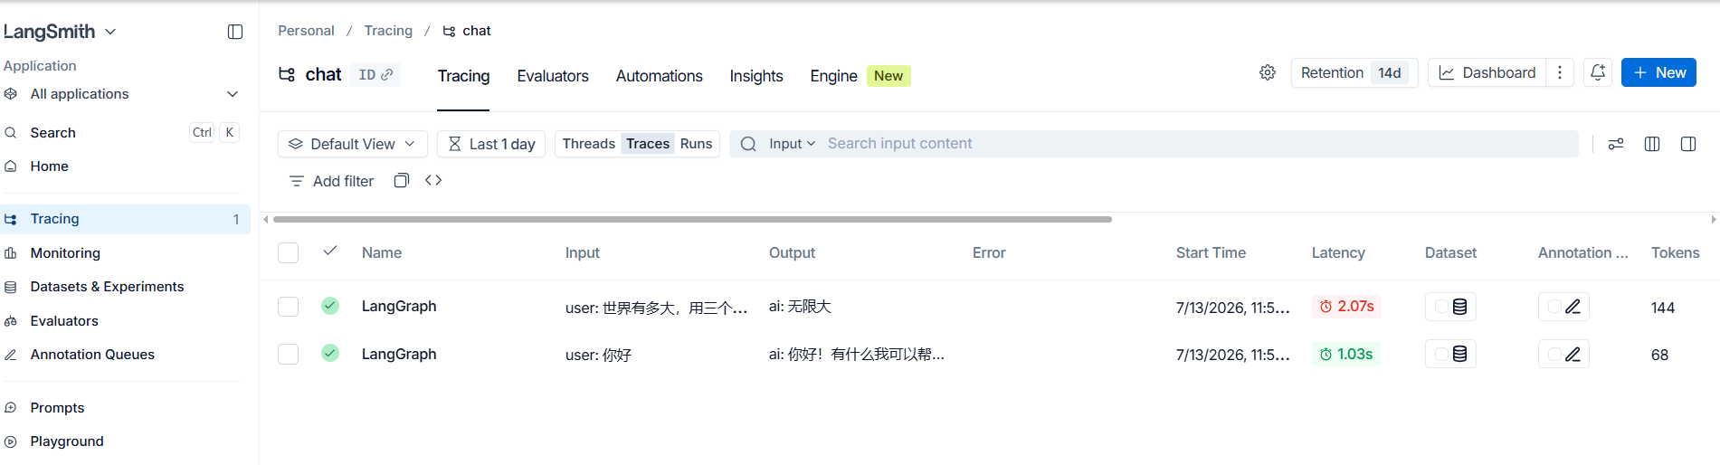1720x465 pixels.
Task: Open the Automations tab
Action: pyautogui.click(x=659, y=76)
